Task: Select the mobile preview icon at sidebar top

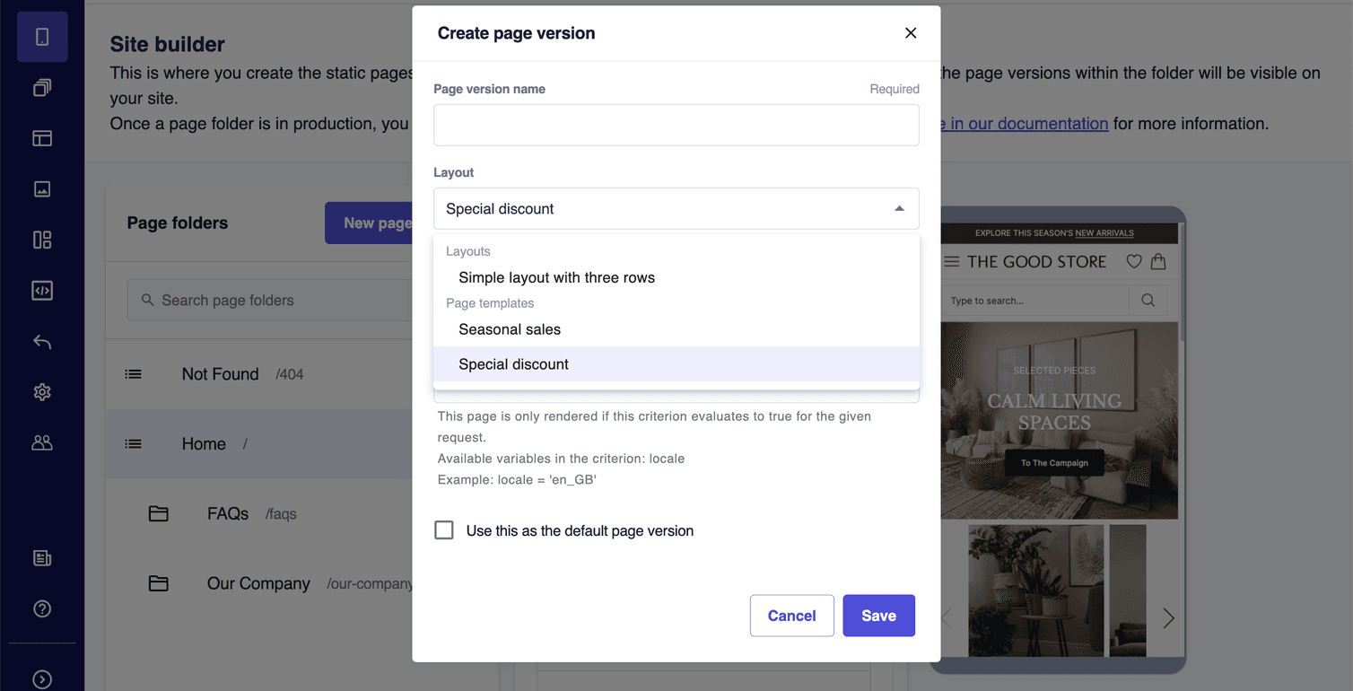Action: [x=42, y=37]
